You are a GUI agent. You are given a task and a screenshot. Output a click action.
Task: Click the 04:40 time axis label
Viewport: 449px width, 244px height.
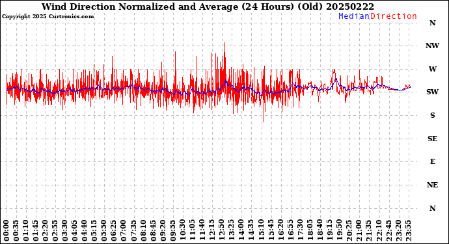pos(85,230)
